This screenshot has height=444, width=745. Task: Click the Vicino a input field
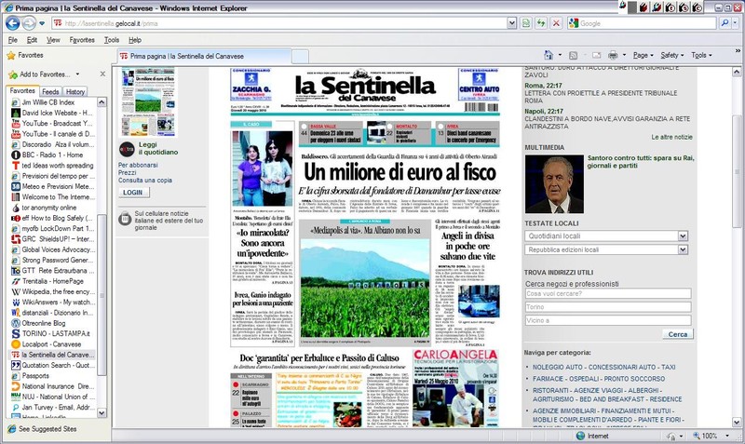pos(608,320)
